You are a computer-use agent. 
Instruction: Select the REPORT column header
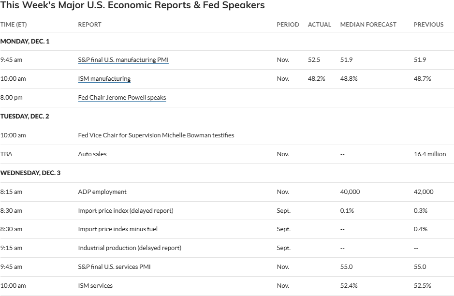point(89,25)
